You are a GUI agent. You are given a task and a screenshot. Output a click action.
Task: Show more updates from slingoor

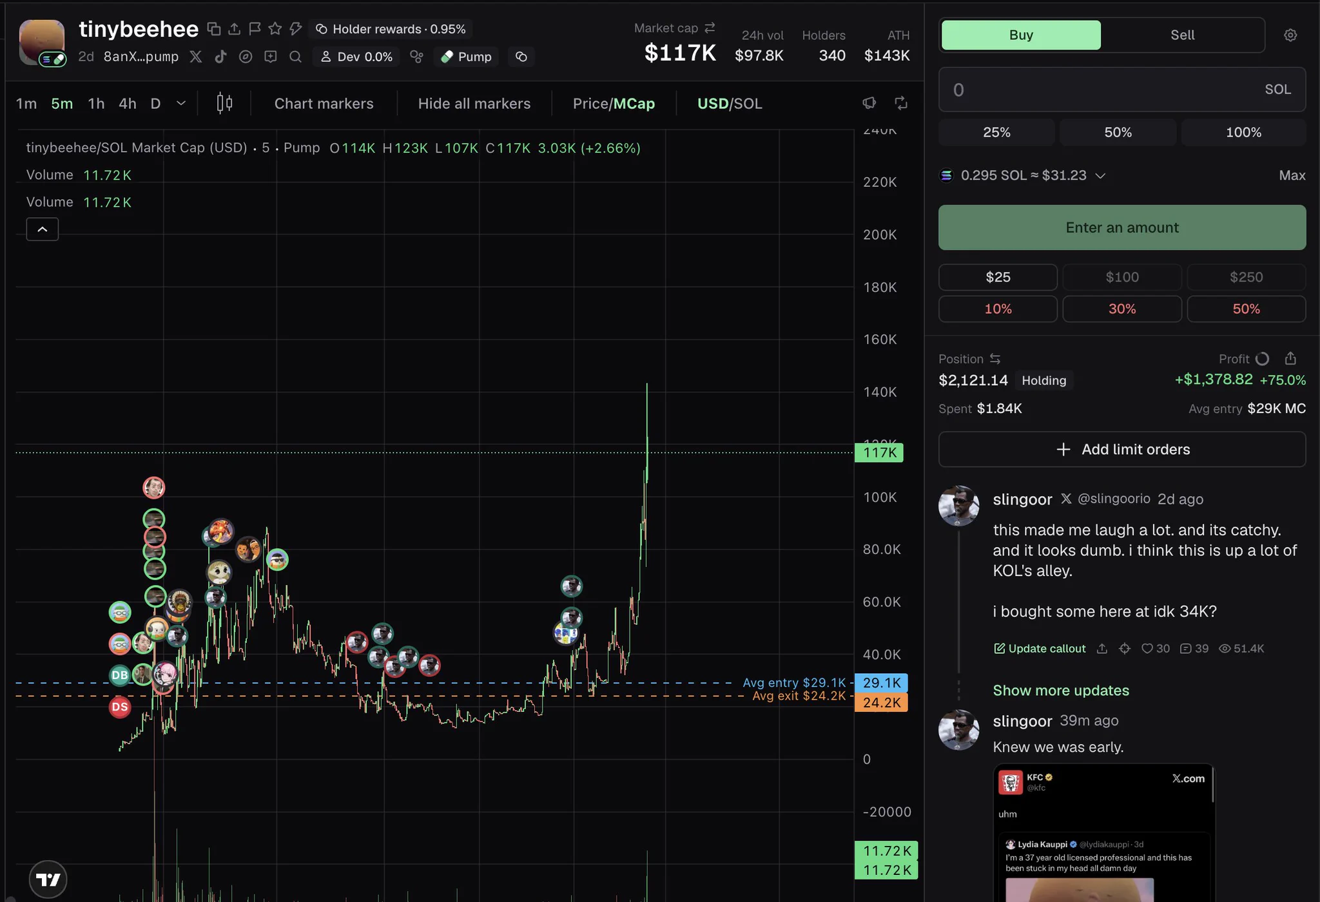(x=1061, y=691)
